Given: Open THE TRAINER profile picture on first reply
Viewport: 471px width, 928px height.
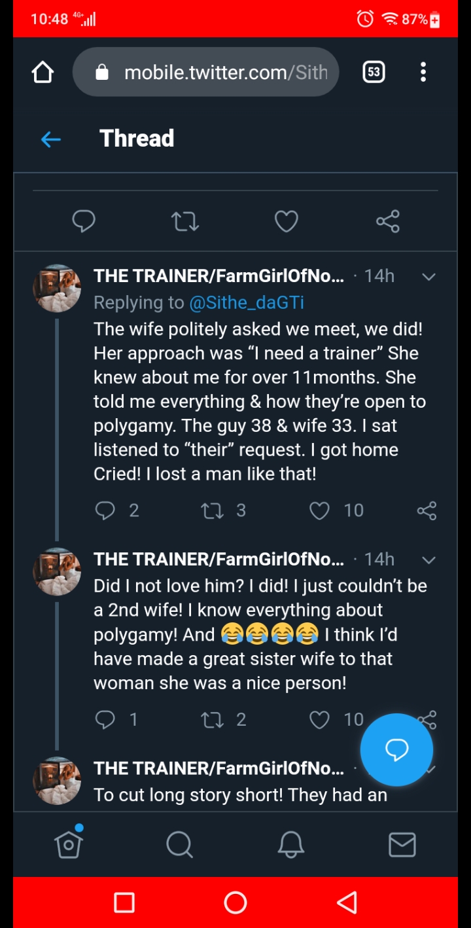Looking at the screenshot, I should coord(57,289).
